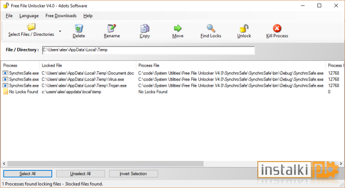Click the Find Locks magnifier icon
Screen dimensions: 345x188
pos(211,28)
